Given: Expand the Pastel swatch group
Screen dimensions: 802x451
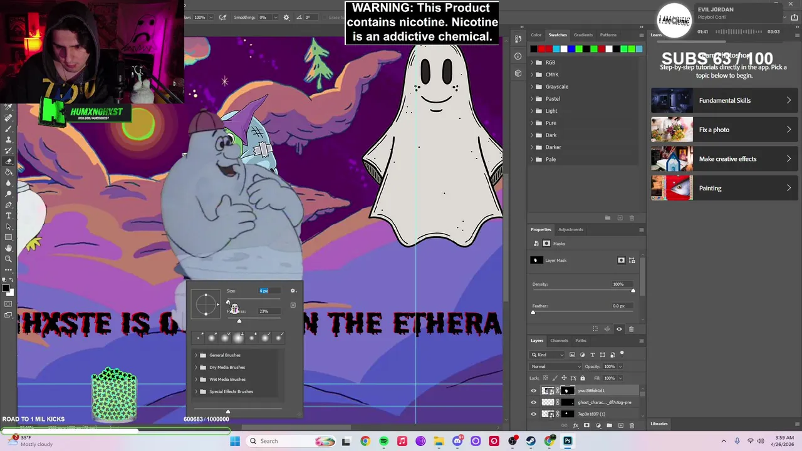Looking at the screenshot, I should [532, 99].
